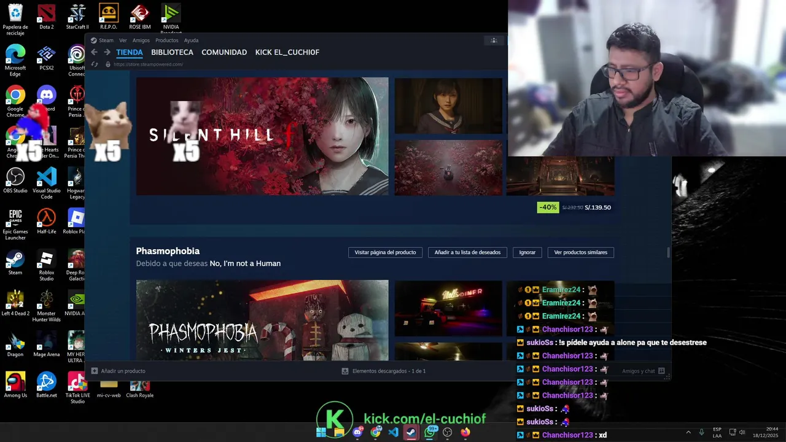View Phasmophobia diner neon sign screenshot
Viewport: 786px width, 442px height.
pyautogui.click(x=448, y=308)
